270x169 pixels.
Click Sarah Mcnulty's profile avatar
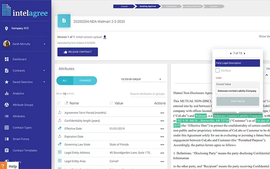[x=6, y=44]
